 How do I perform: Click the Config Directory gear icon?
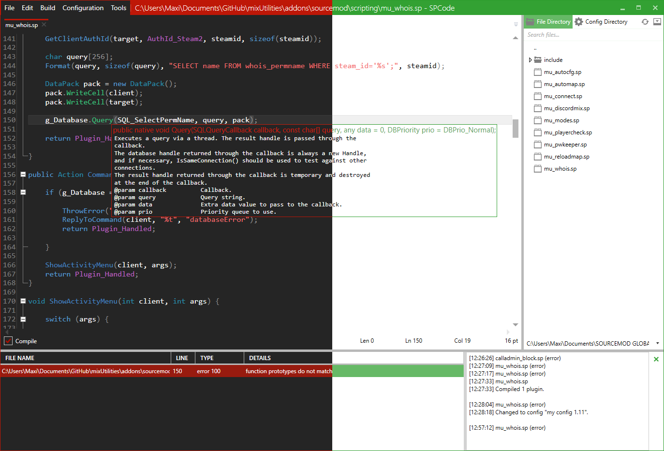(579, 22)
